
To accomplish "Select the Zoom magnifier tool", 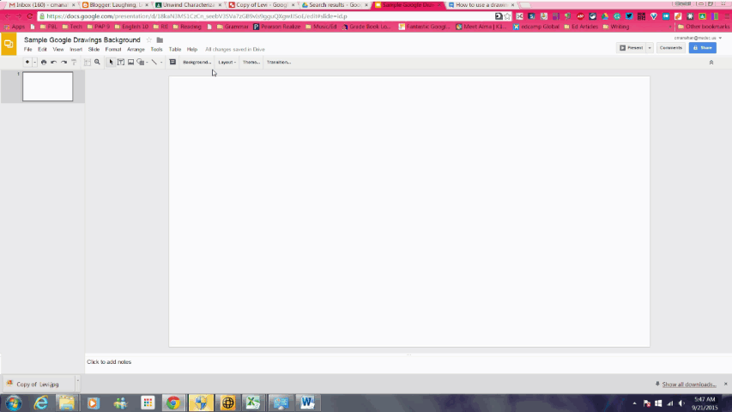I will coord(97,62).
